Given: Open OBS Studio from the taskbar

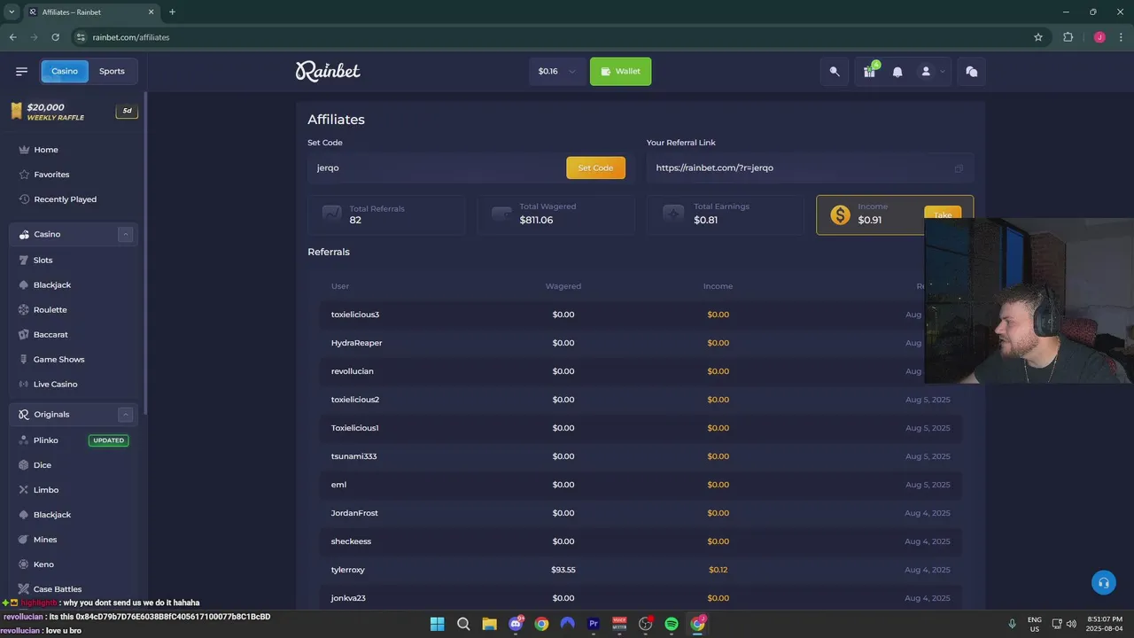Looking at the screenshot, I should click(x=645, y=624).
